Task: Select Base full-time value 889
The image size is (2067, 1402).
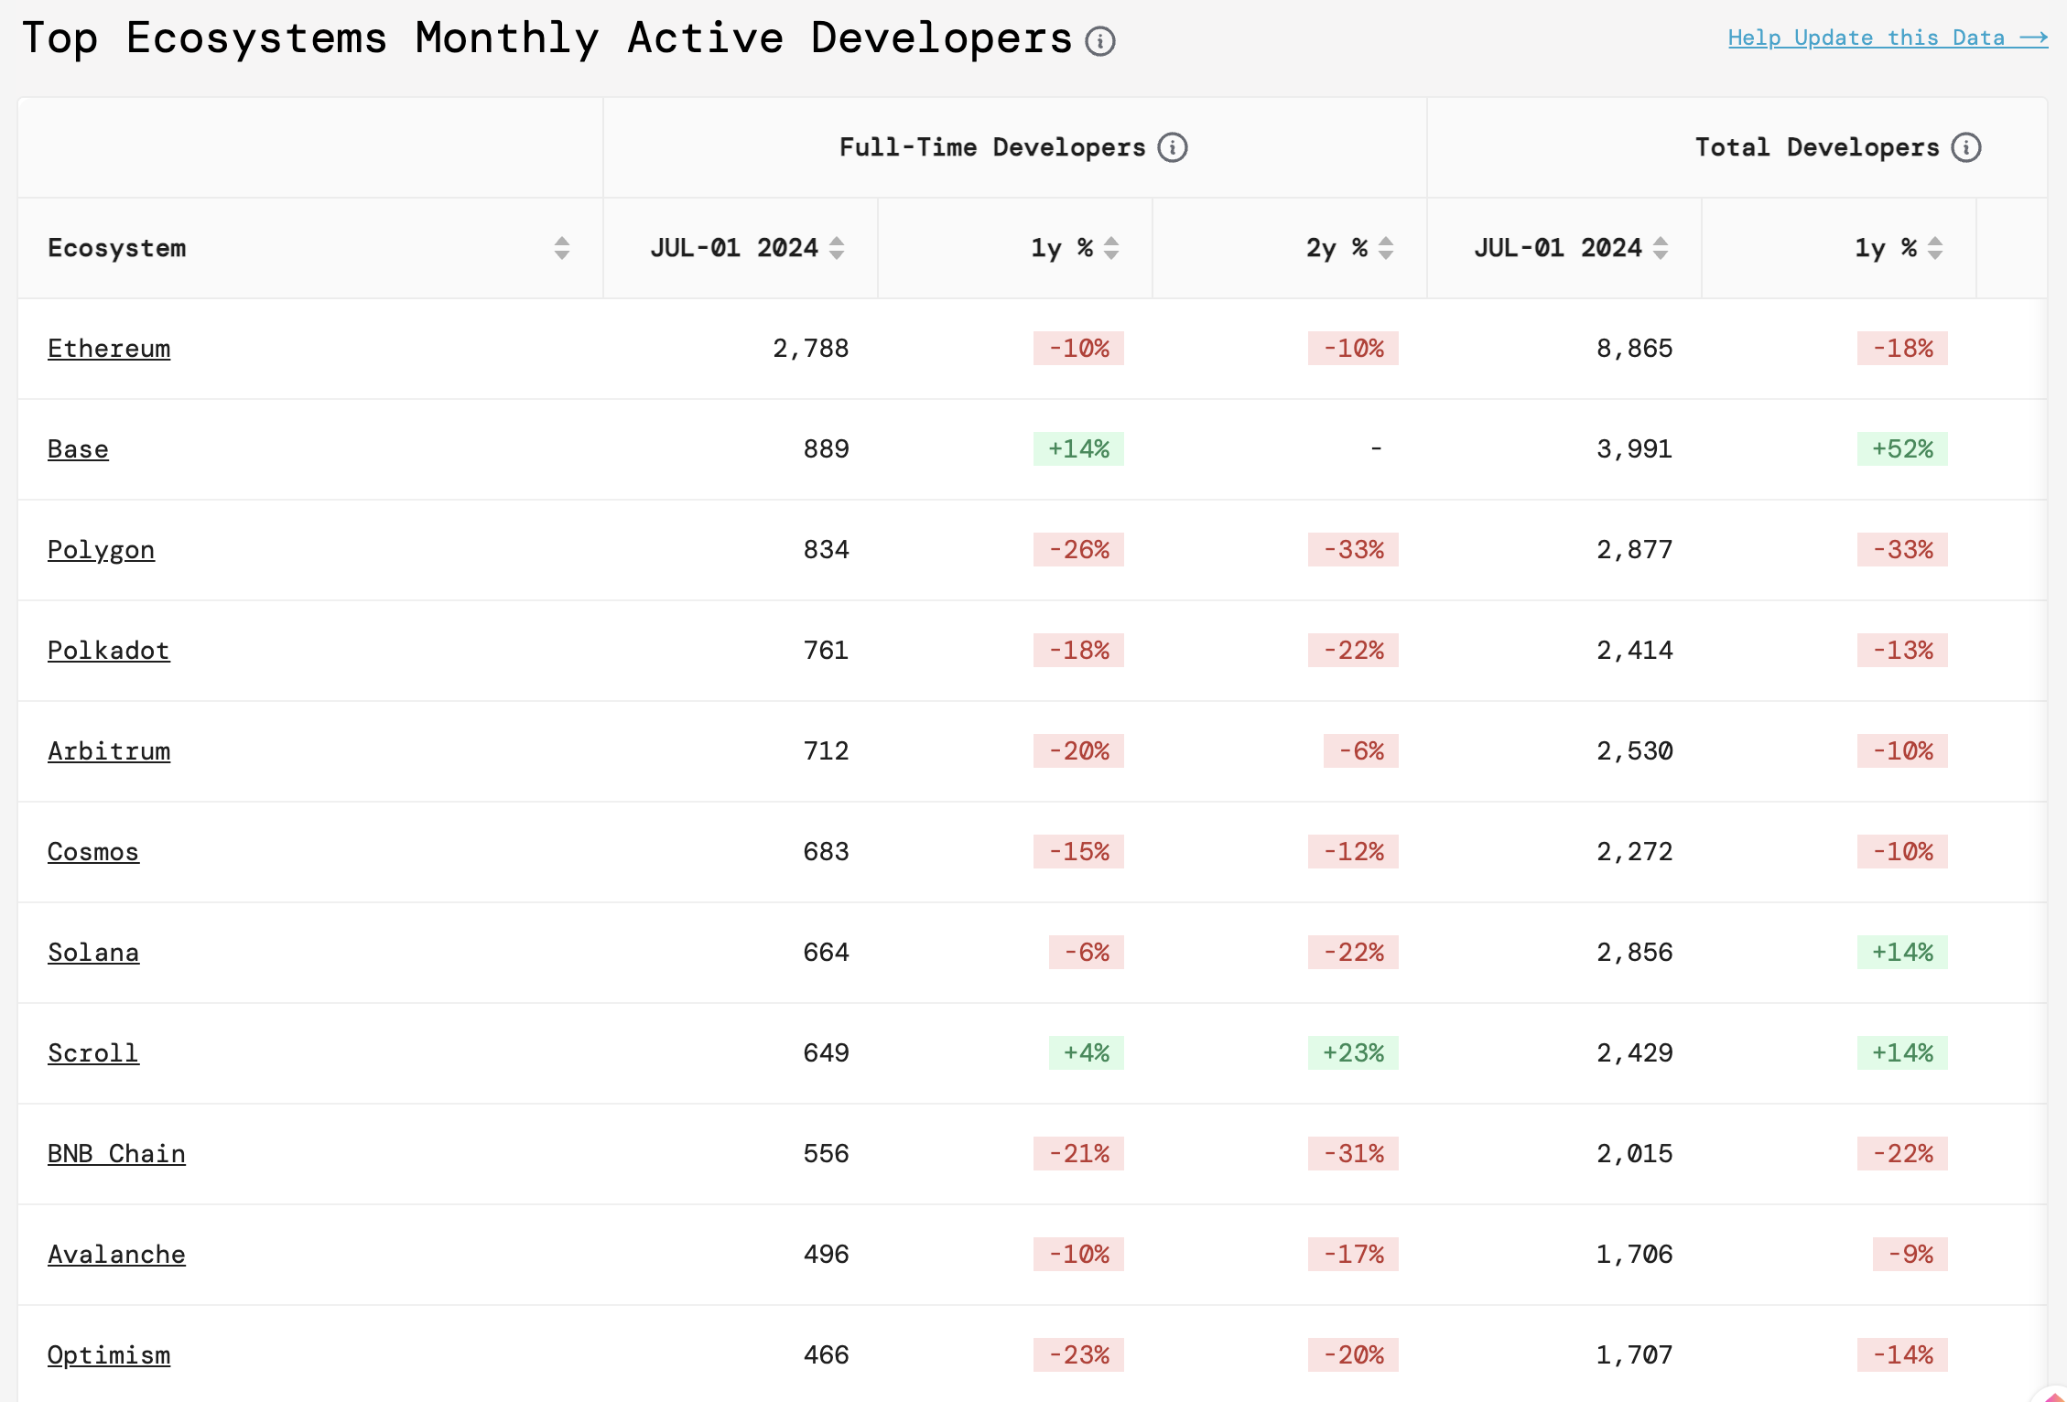Action: [827, 449]
